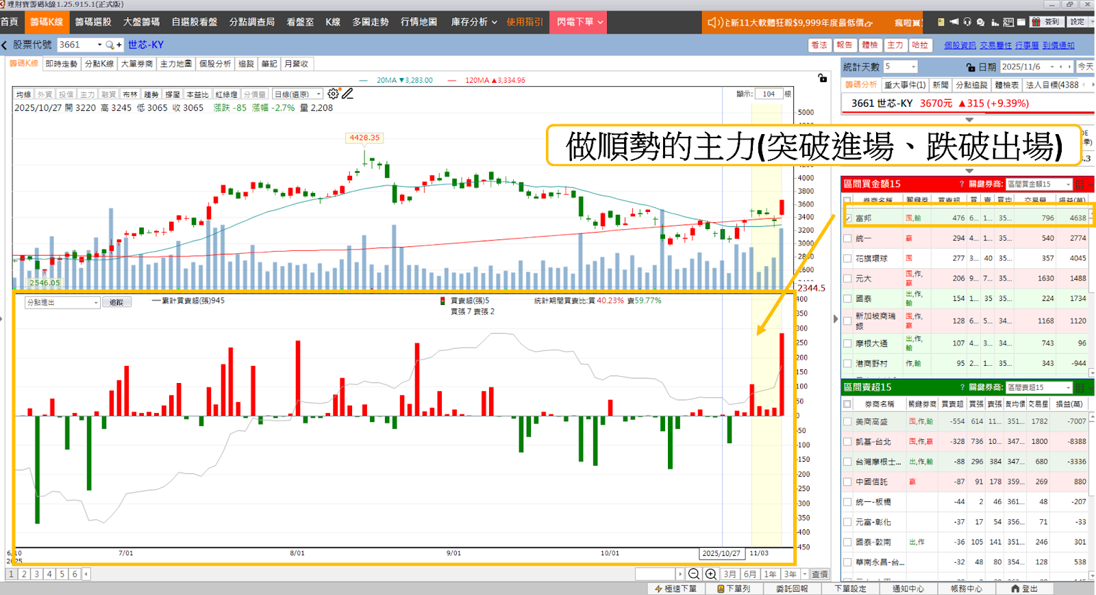
Task: Check the 中國信託 broker checkbox
Action: click(x=848, y=481)
